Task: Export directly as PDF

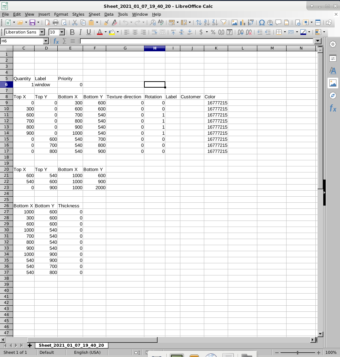Action: 47,22
